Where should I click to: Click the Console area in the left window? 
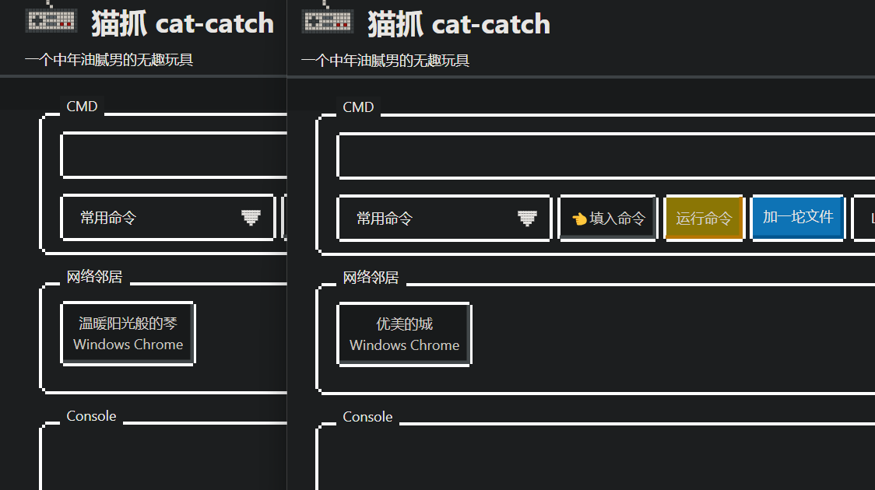tap(163, 457)
